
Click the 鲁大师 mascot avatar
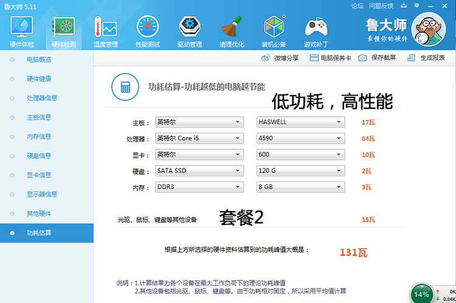click(x=429, y=29)
